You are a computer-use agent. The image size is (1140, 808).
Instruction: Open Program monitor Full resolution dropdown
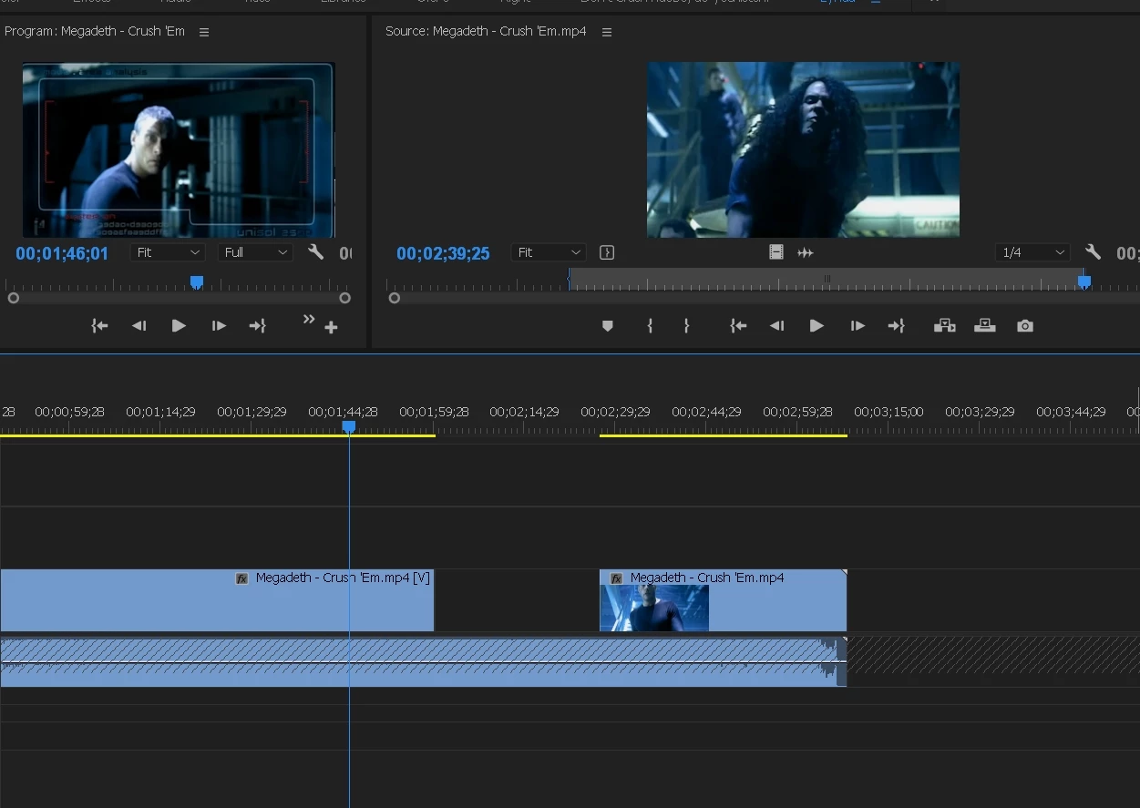point(255,252)
